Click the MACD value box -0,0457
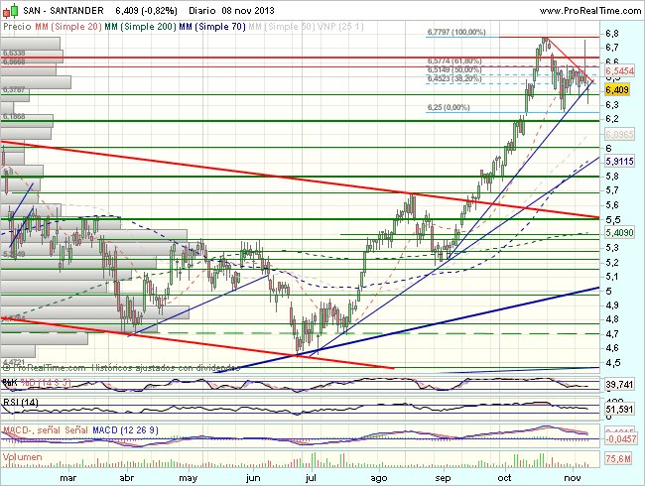Image resolution: width=645 pixels, height=486 pixels. tap(621, 438)
